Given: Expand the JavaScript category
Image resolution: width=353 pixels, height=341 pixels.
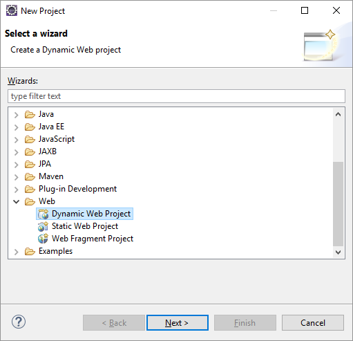Looking at the screenshot, I should pos(17,140).
